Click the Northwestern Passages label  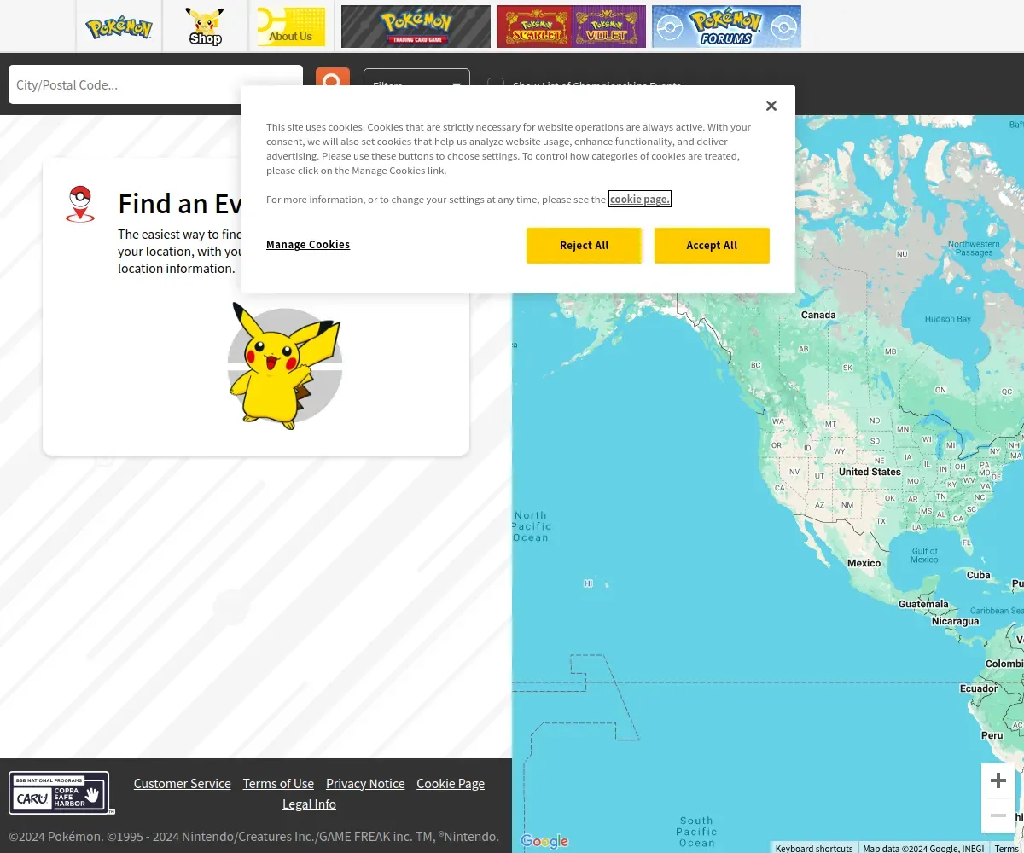(975, 248)
